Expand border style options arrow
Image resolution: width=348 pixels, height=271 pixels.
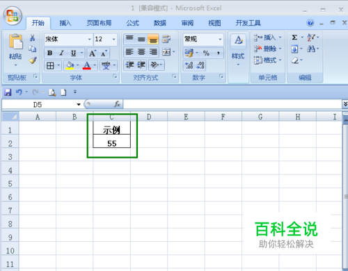tap(58, 65)
